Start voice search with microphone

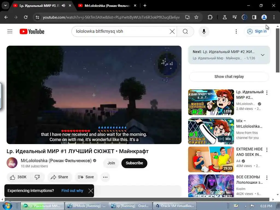(204, 31)
